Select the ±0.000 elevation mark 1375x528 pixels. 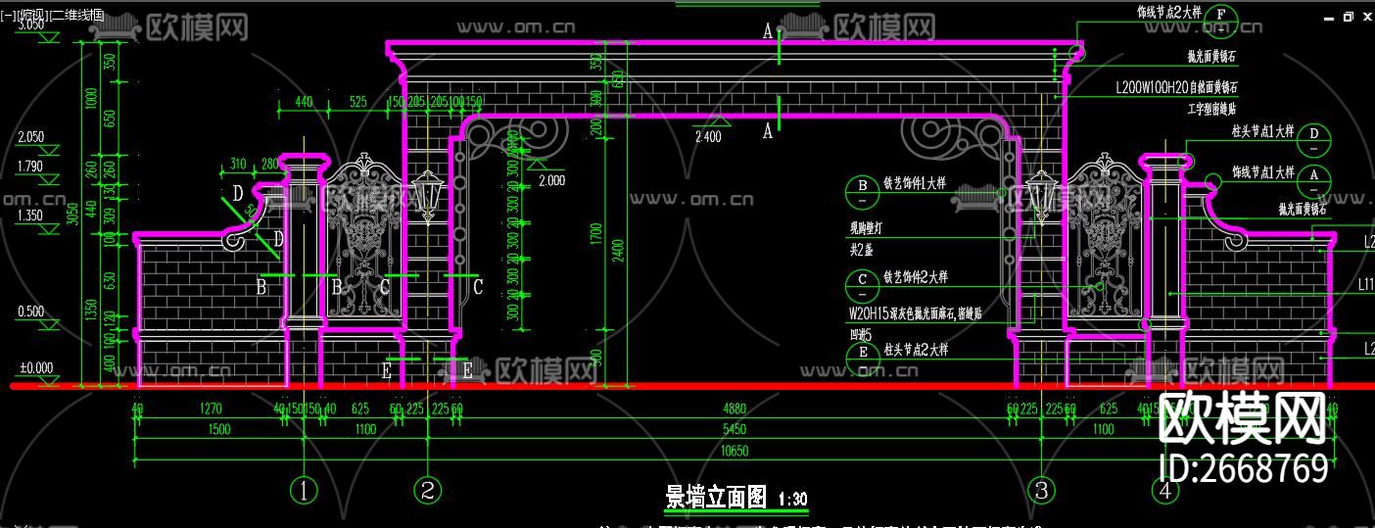(35, 368)
